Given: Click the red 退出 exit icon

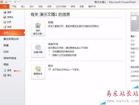Looking at the screenshot, I should click(5, 75).
